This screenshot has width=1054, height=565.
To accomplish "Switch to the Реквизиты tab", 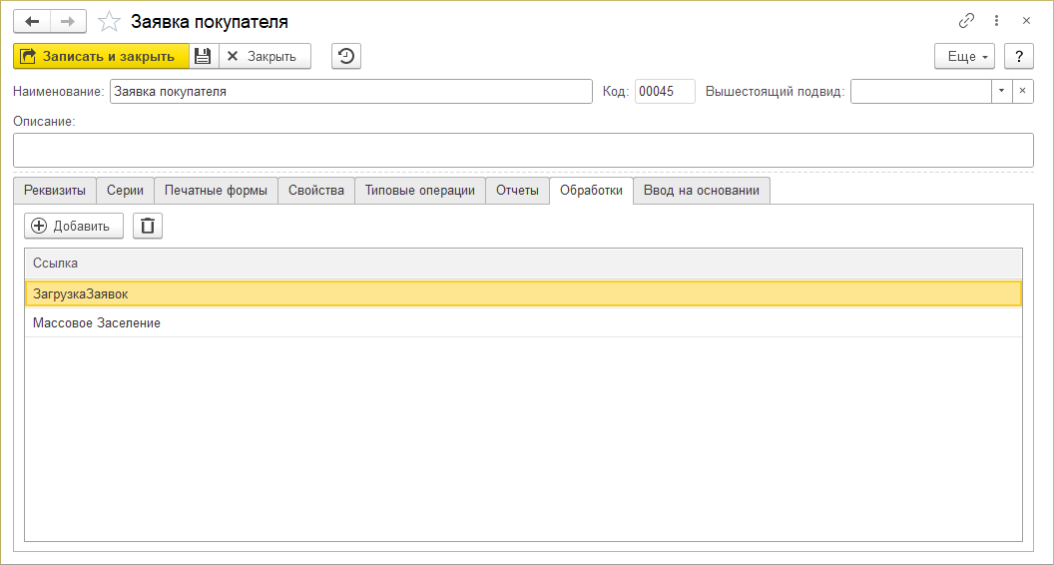I will click(55, 191).
